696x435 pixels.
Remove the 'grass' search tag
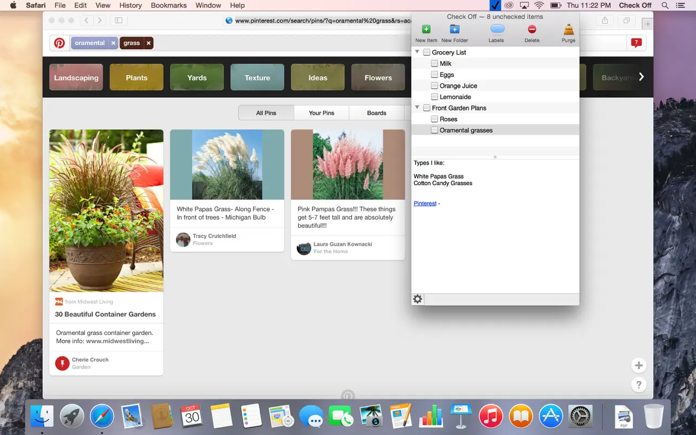pos(149,43)
